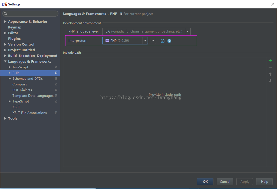The height and width of the screenshot is (189, 277).
Task: Expand Schemas and DTDs arrow
Action: [x=10, y=78]
